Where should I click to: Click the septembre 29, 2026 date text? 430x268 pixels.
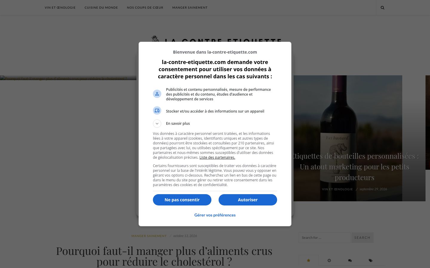[373, 189]
